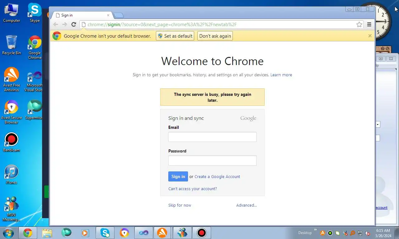Click the Bandicam taskbar icon
Image resolution: width=399 pixels, height=239 pixels.
tap(201, 232)
